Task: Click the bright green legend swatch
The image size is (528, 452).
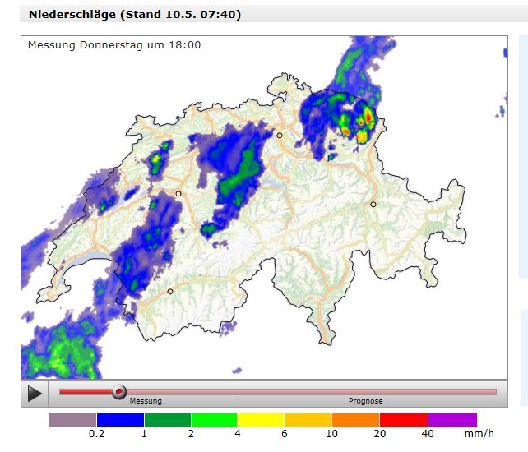Action: click(x=214, y=420)
